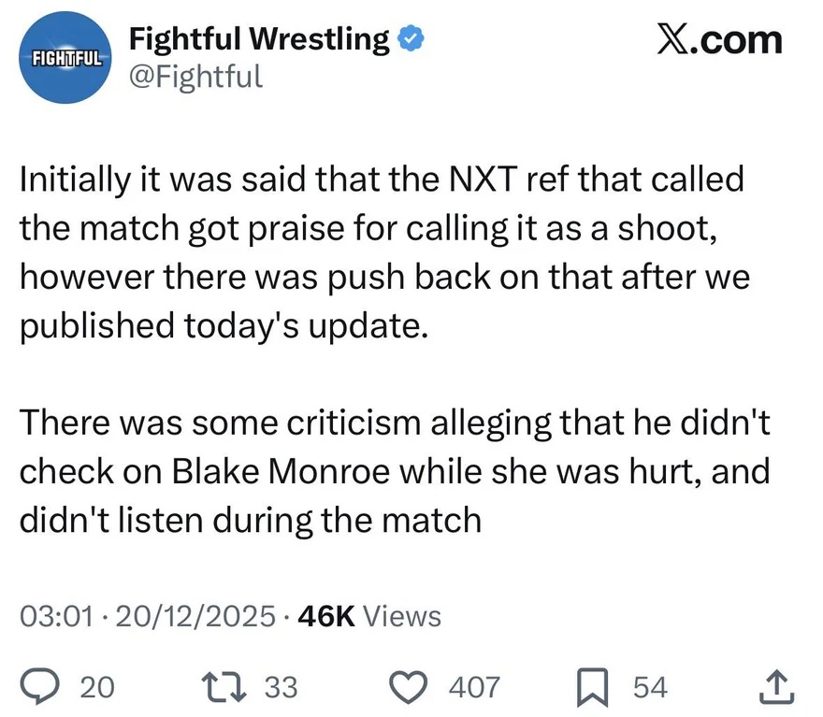The image size is (823, 717).
Task: Click the 33 reposts count
Action: 281,687
